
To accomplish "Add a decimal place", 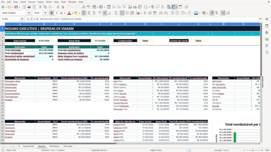I will (161, 13).
